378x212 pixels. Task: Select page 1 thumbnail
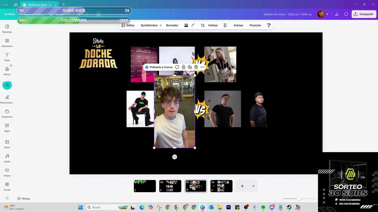145,186
